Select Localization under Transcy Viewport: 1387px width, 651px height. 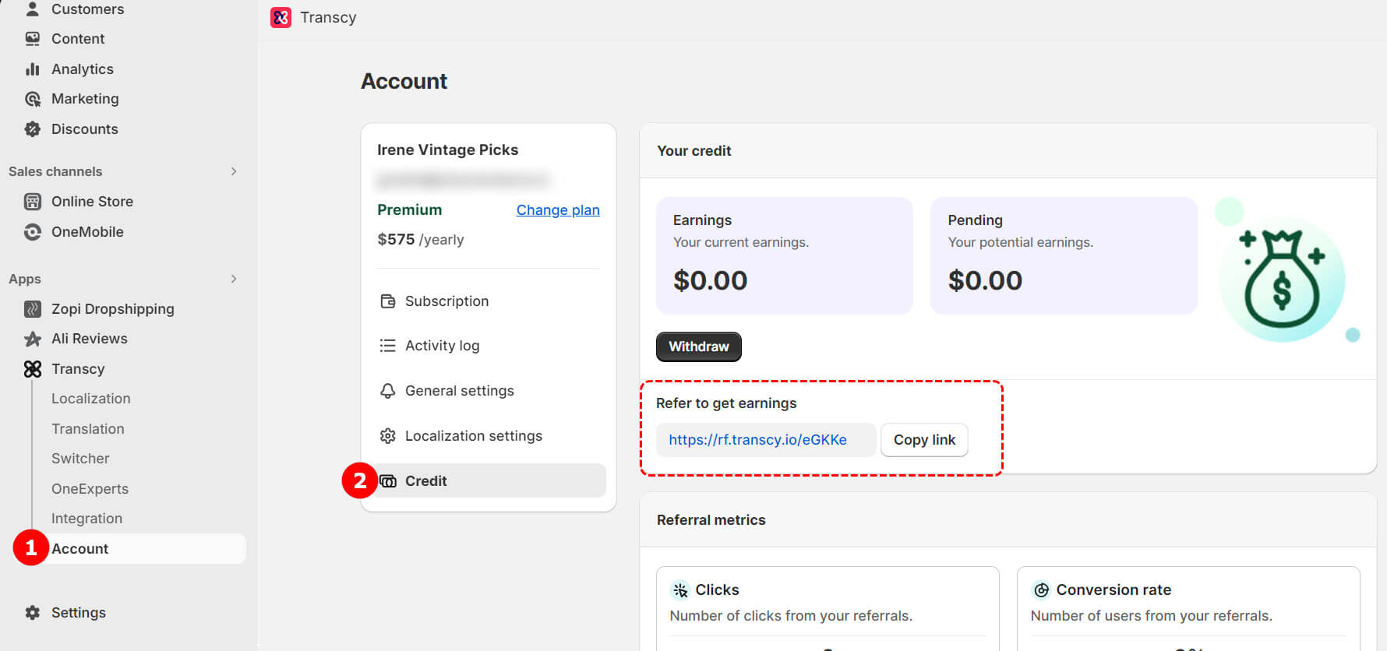pos(91,399)
